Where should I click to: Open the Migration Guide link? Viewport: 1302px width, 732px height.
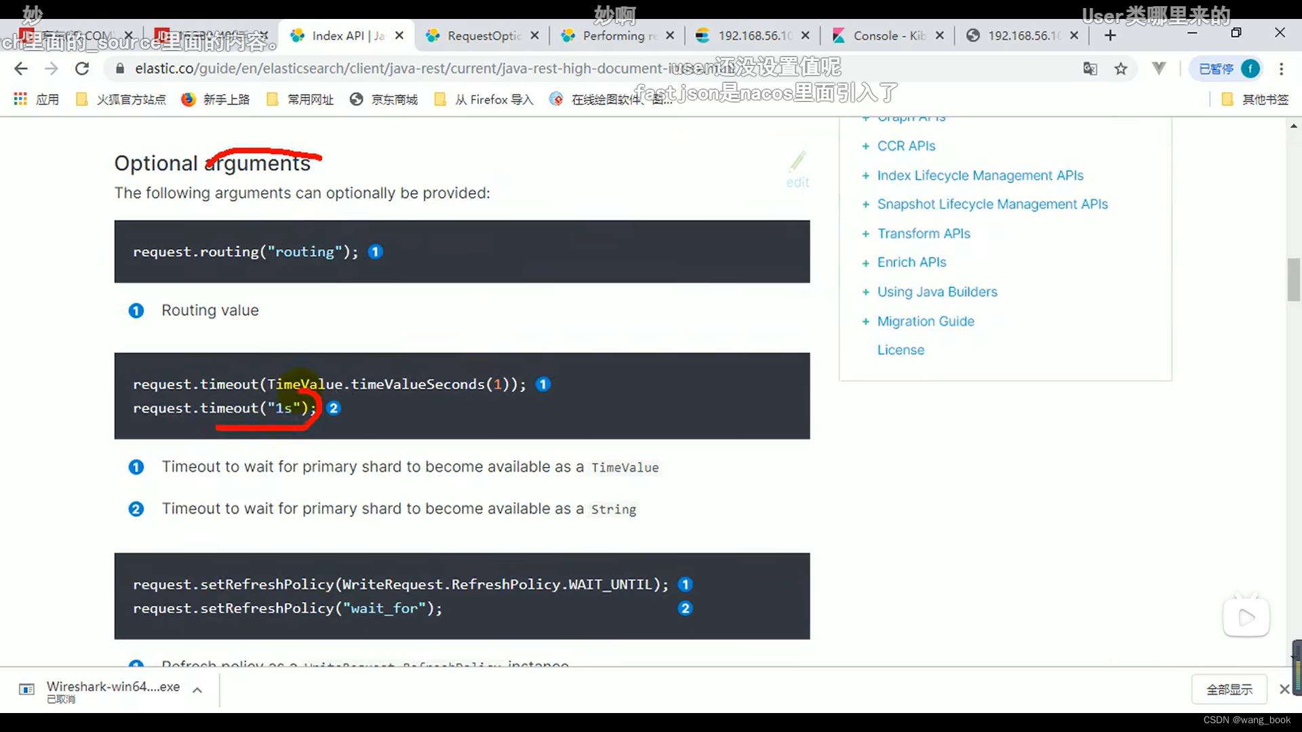[926, 321]
